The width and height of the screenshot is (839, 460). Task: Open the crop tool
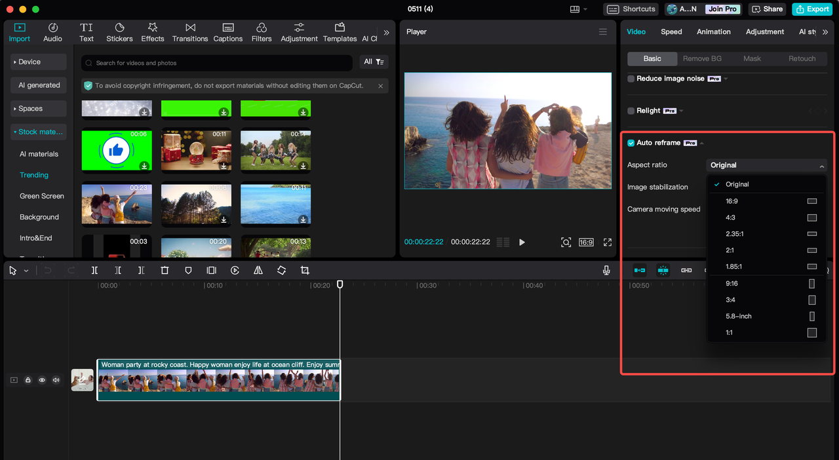pyautogui.click(x=305, y=270)
